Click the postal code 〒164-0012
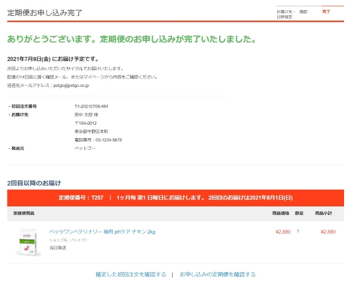The height and width of the screenshot is (290, 352). (x=86, y=123)
